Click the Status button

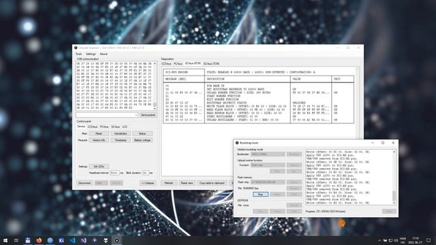click(x=142, y=133)
